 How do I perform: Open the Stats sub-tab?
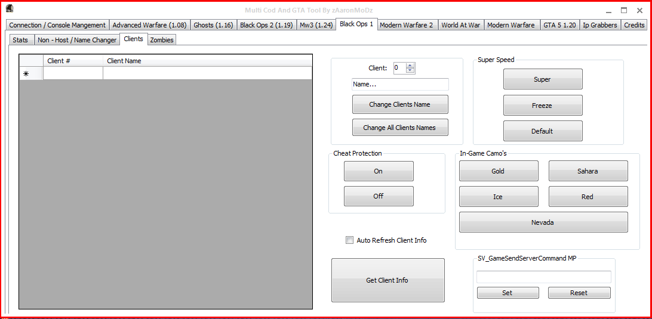coord(20,40)
